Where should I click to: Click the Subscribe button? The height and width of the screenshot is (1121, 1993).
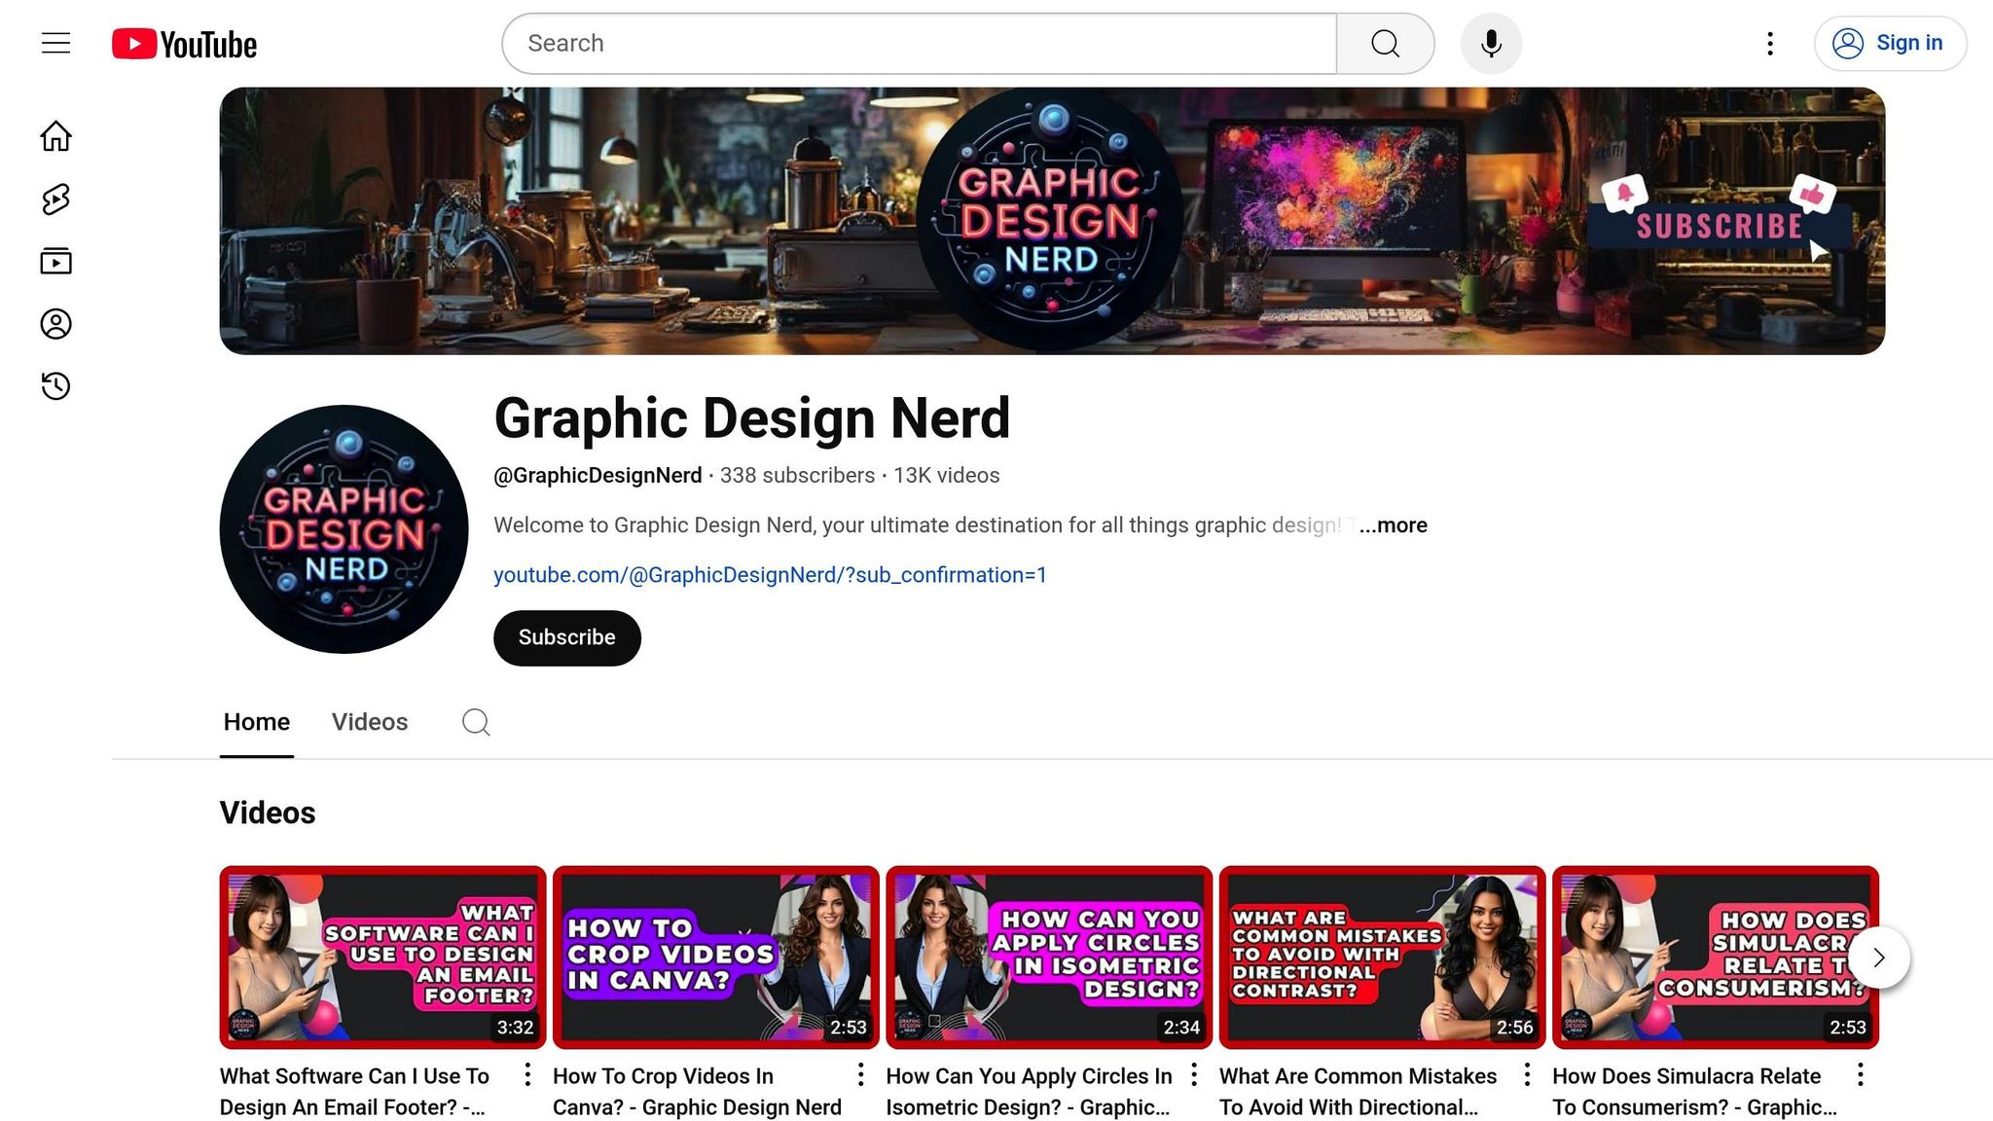coord(566,637)
